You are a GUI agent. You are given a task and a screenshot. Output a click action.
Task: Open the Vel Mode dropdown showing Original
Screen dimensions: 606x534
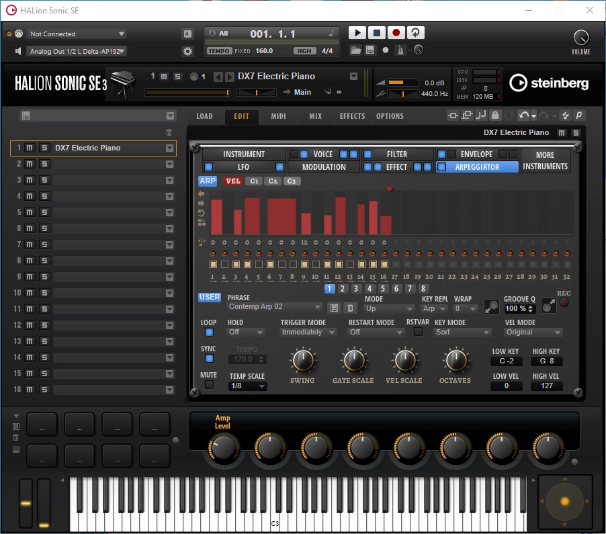[x=533, y=332]
